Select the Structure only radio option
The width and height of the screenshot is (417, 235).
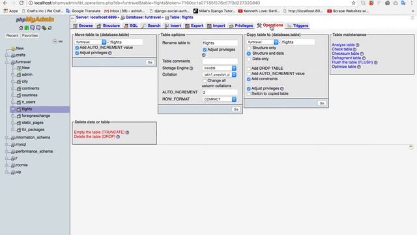pos(249,48)
